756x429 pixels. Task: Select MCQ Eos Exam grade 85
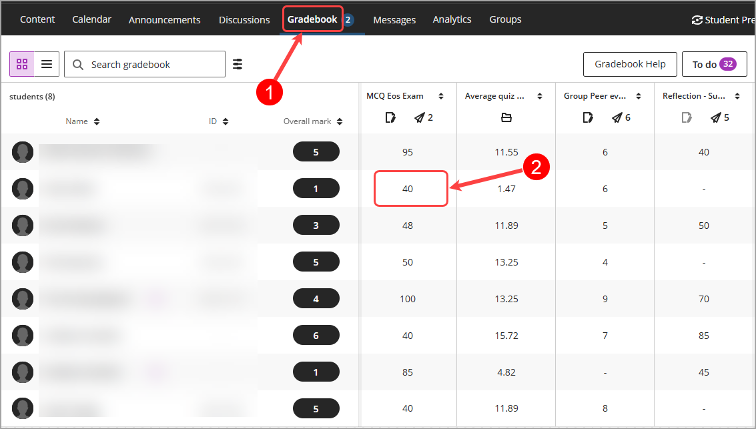[408, 372]
